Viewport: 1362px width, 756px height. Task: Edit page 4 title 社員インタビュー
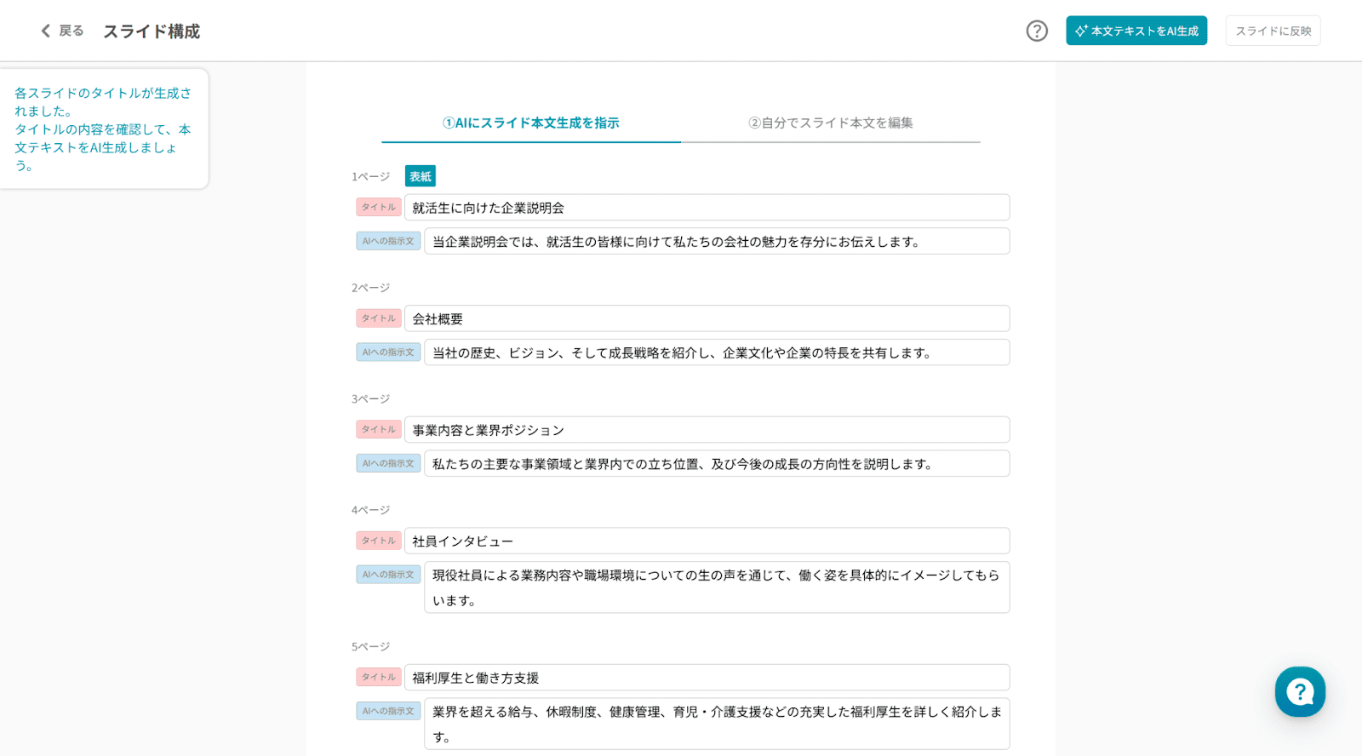[x=707, y=541]
